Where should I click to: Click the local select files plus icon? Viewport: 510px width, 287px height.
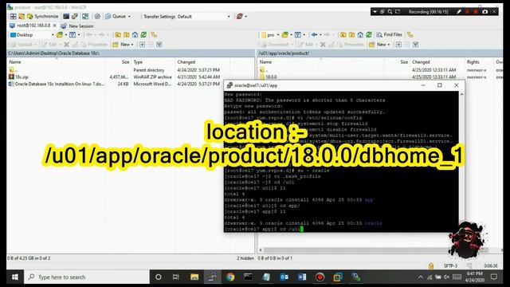(x=143, y=45)
